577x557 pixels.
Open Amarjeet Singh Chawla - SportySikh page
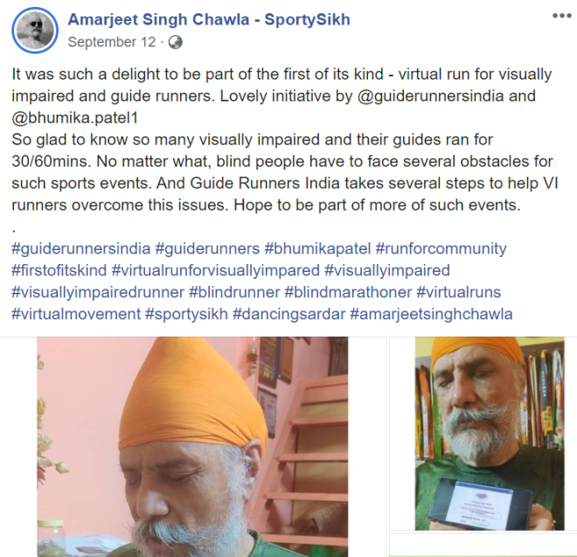coord(209,19)
